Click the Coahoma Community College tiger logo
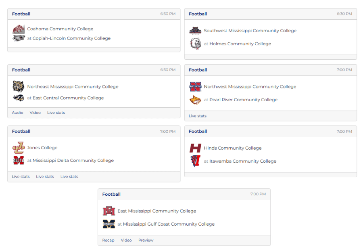Screen dimensions: 363x251 (x=19, y=29)
